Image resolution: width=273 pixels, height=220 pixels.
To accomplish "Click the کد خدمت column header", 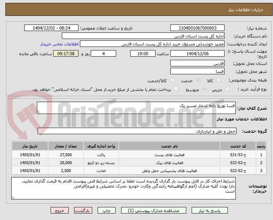I will click(238, 146).
